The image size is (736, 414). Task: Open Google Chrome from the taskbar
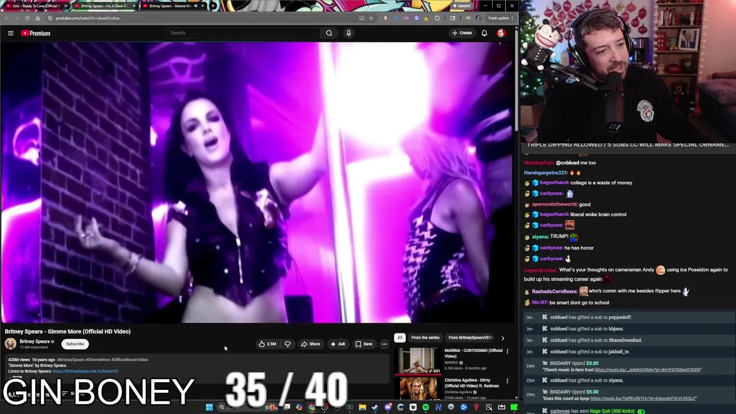(x=312, y=407)
